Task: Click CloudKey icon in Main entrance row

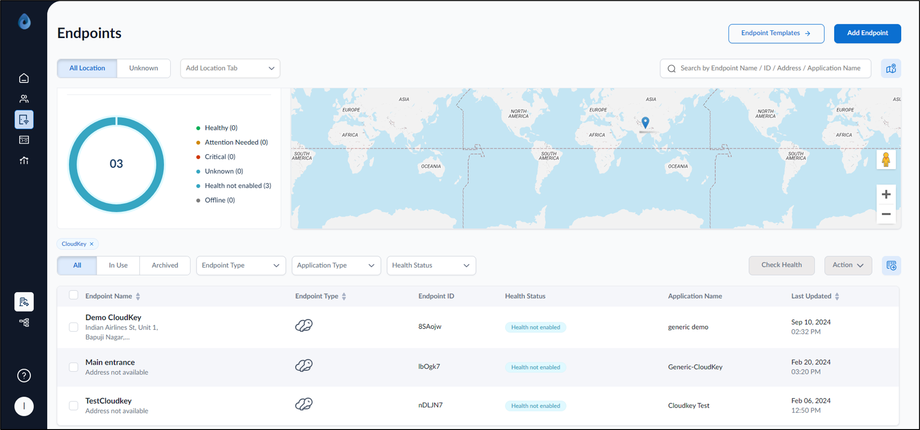Action: (x=303, y=365)
